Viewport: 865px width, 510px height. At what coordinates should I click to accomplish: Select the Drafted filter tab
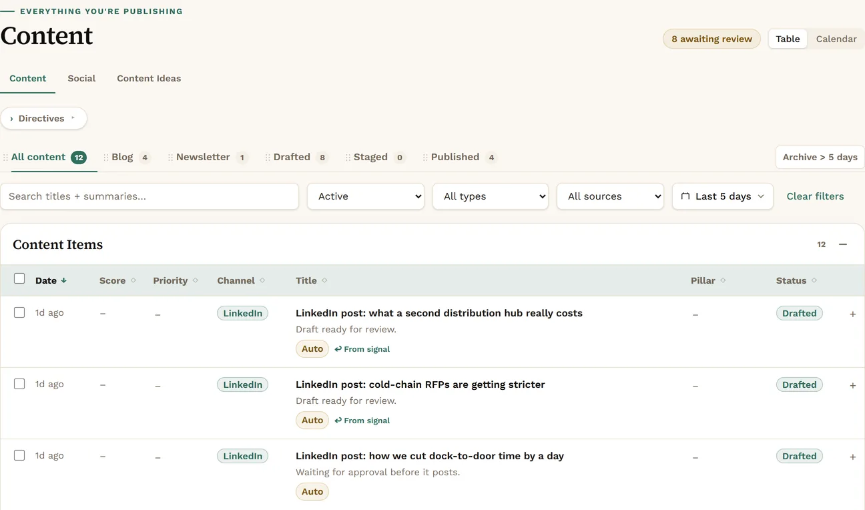point(301,158)
